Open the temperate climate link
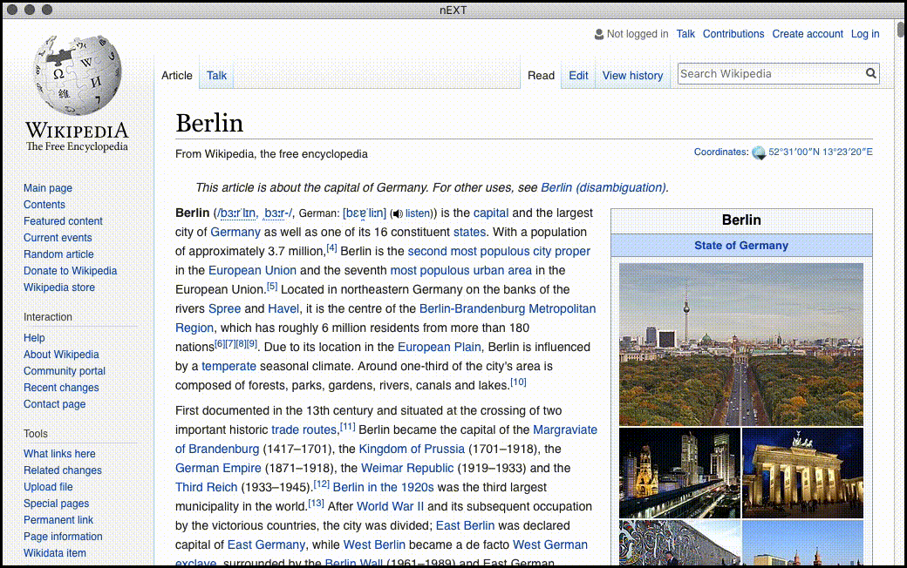The image size is (907, 568). 229,367
